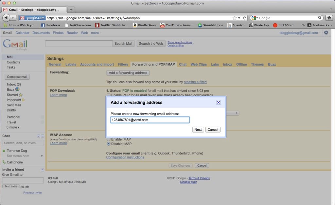Open the General settings tab

(x=55, y=64)
